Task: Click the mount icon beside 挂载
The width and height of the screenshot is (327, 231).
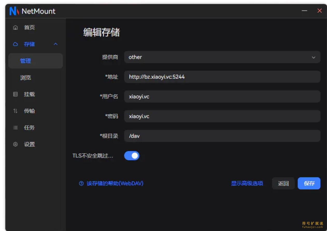Action: pos(16,94)
